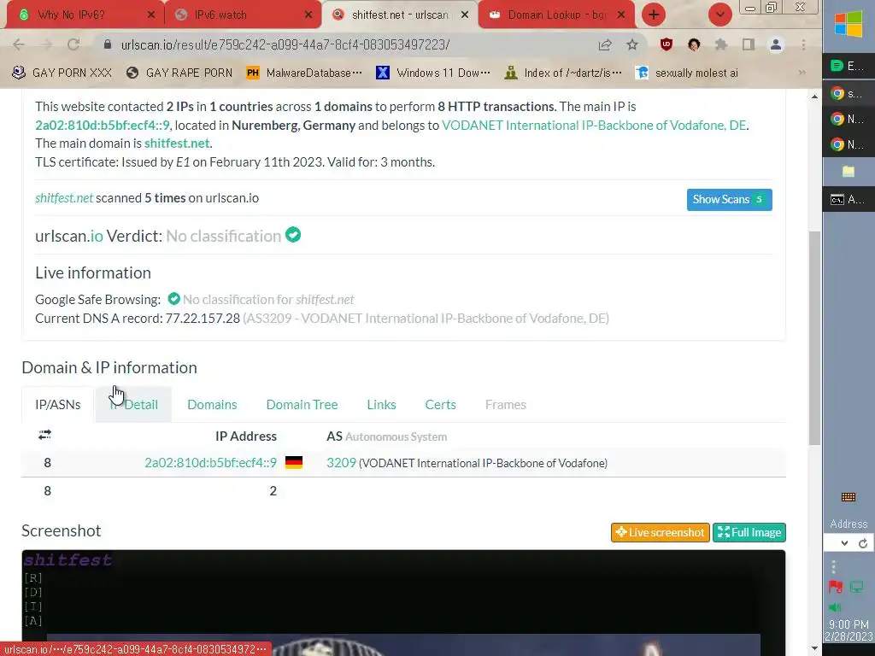Switch to the Domain Lookup tab
875x656 pixels.
click(555, 15)
